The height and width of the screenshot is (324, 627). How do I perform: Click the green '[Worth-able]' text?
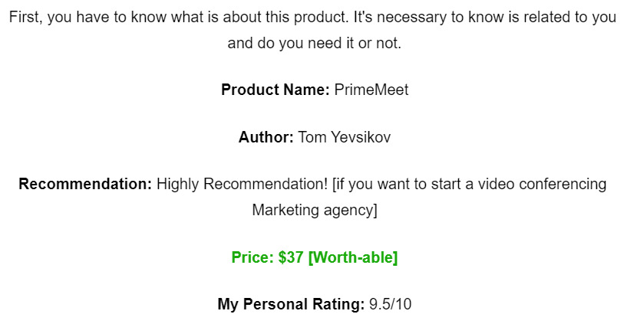(x=353, y=257)
